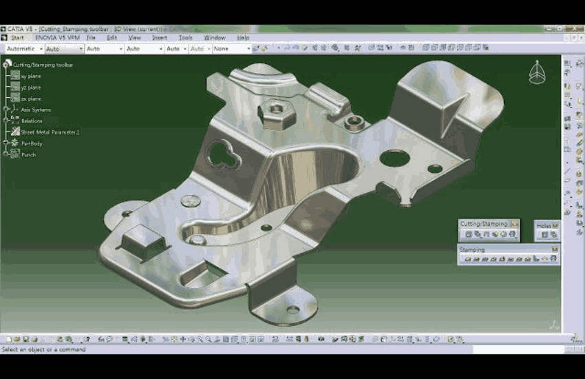Viewport: 585px width, 379px height.
Task: Select the xy plane in the tree
Action: click(x=31, y=76)
